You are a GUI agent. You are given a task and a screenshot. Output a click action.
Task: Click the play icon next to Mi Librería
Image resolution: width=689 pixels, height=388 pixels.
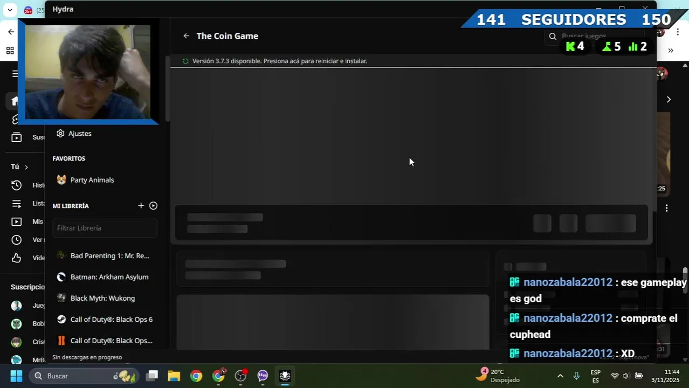coord(153,206)
